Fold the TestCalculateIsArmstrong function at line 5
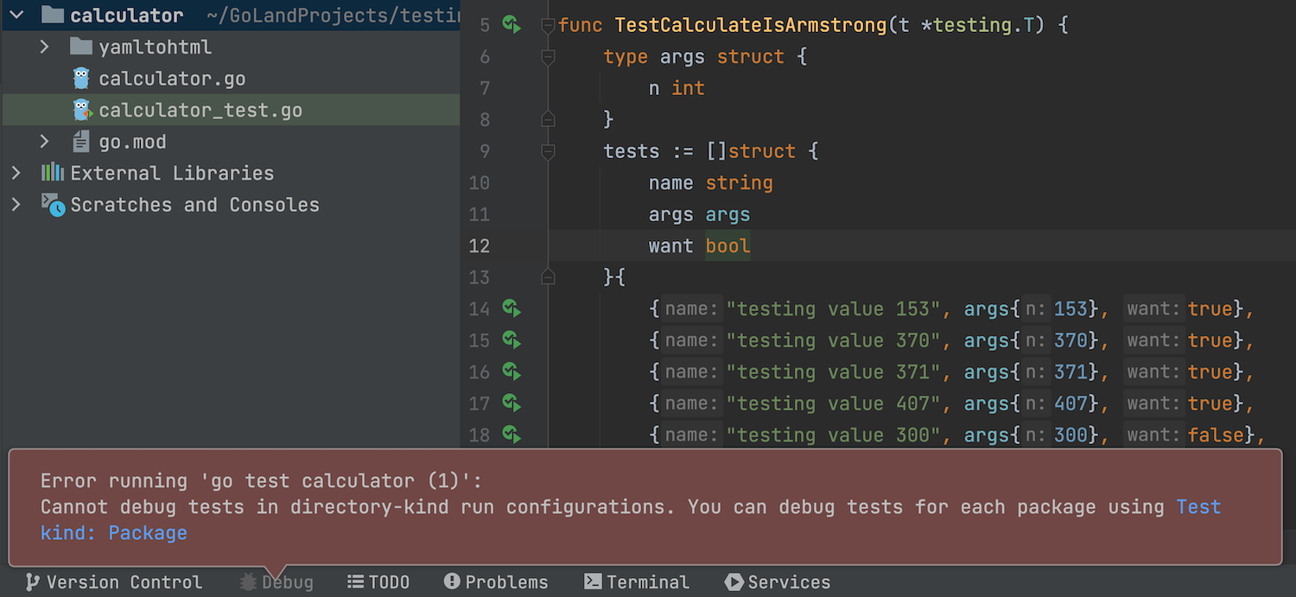 (548, 26)
